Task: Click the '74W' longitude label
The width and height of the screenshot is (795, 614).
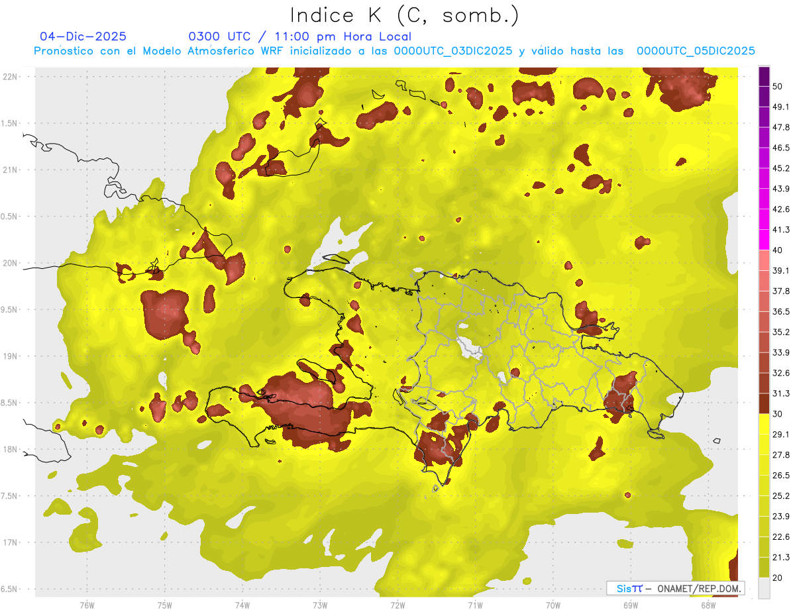Action: 242,605
